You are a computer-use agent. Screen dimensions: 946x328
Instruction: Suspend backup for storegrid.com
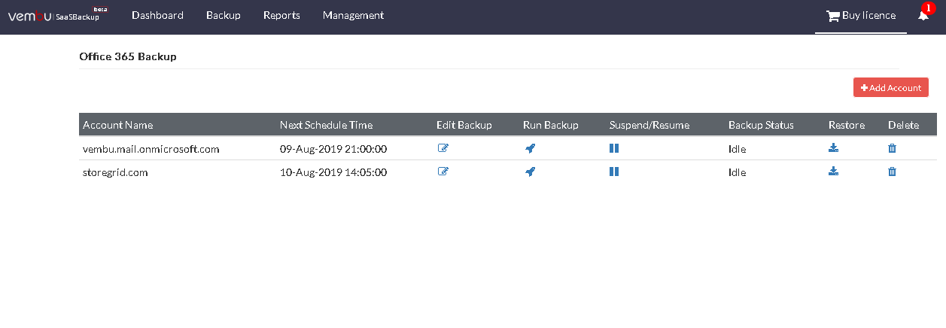click(x=614, y=172)
